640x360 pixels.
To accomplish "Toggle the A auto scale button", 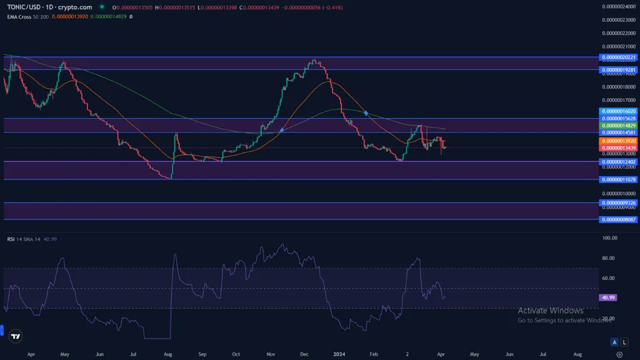I will tap(614, 342).
